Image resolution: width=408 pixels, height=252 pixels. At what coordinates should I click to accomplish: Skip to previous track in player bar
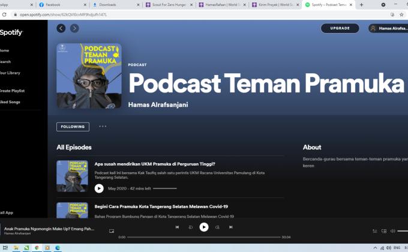click(177, 227)
